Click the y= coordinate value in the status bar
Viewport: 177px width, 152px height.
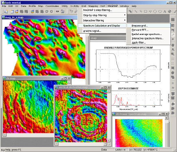(x=151, y=150)
